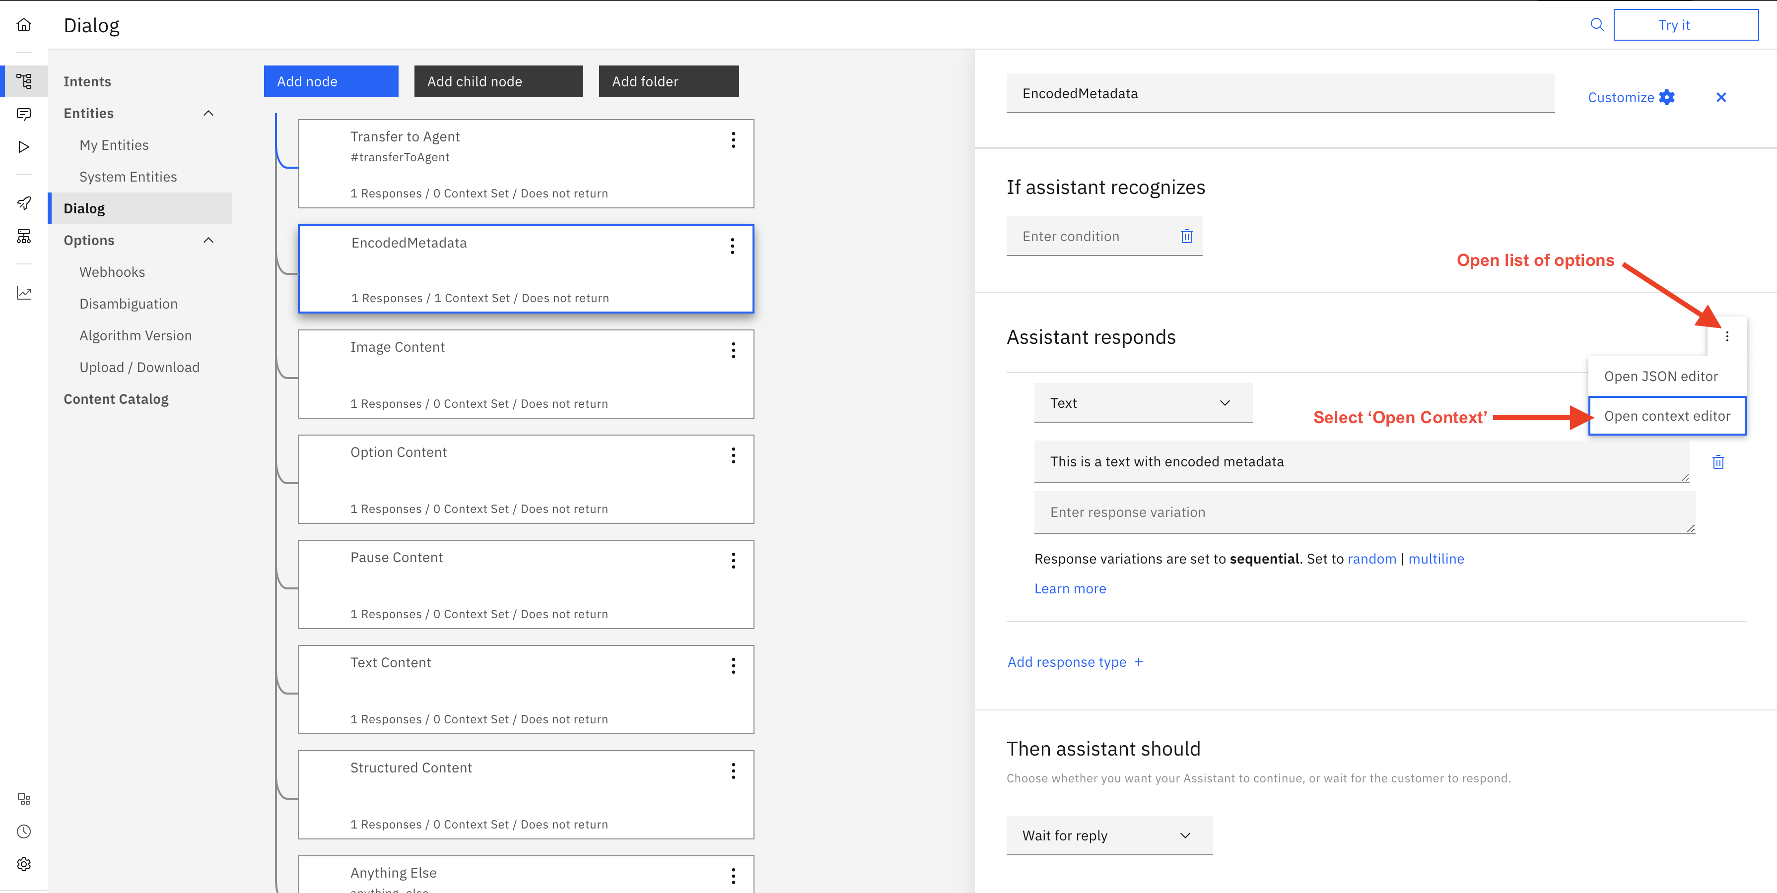Open three-dot menu on Option Content node
The image size is (1777, 893).
point(733,455)
